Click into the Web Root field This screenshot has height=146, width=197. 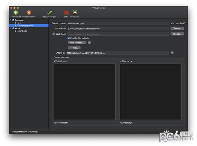(x=118, y=34)
